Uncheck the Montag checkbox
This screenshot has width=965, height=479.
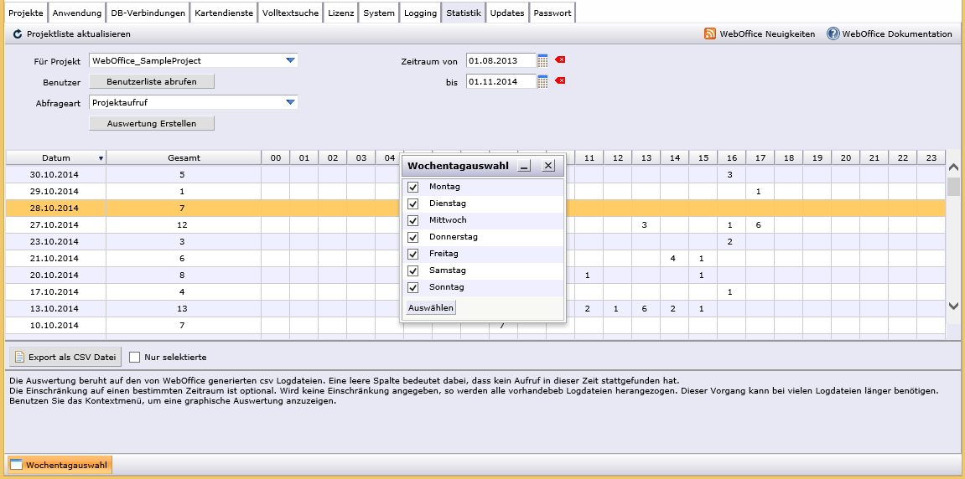tap(412, 187)
